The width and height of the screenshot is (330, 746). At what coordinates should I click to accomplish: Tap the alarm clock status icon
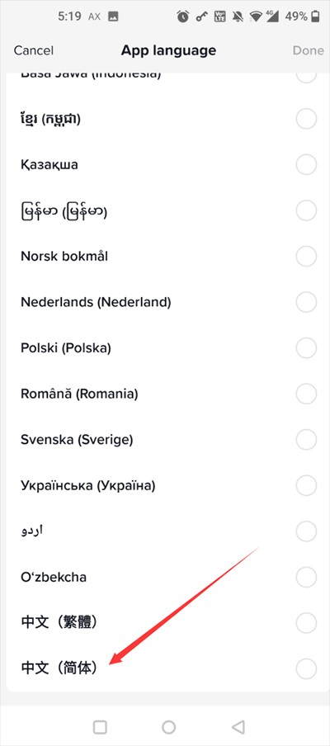tap(182, 17)
